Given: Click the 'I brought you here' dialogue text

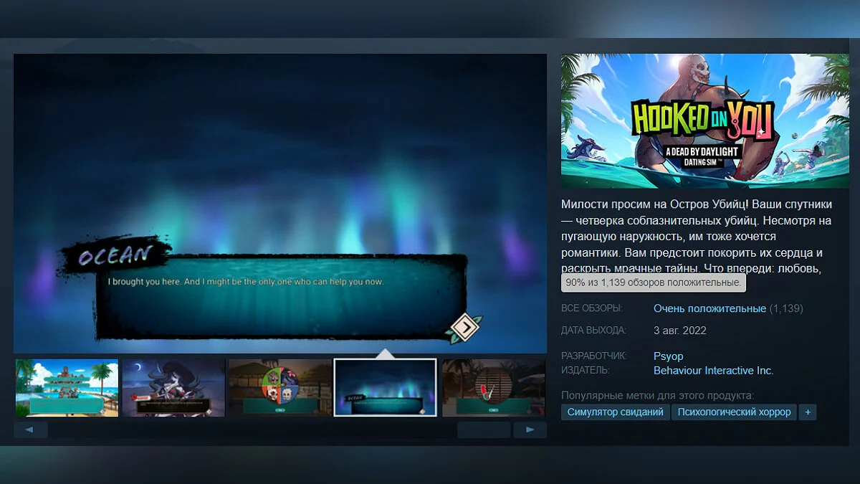Looking at the screenshot, I should [x=246, y=282].
